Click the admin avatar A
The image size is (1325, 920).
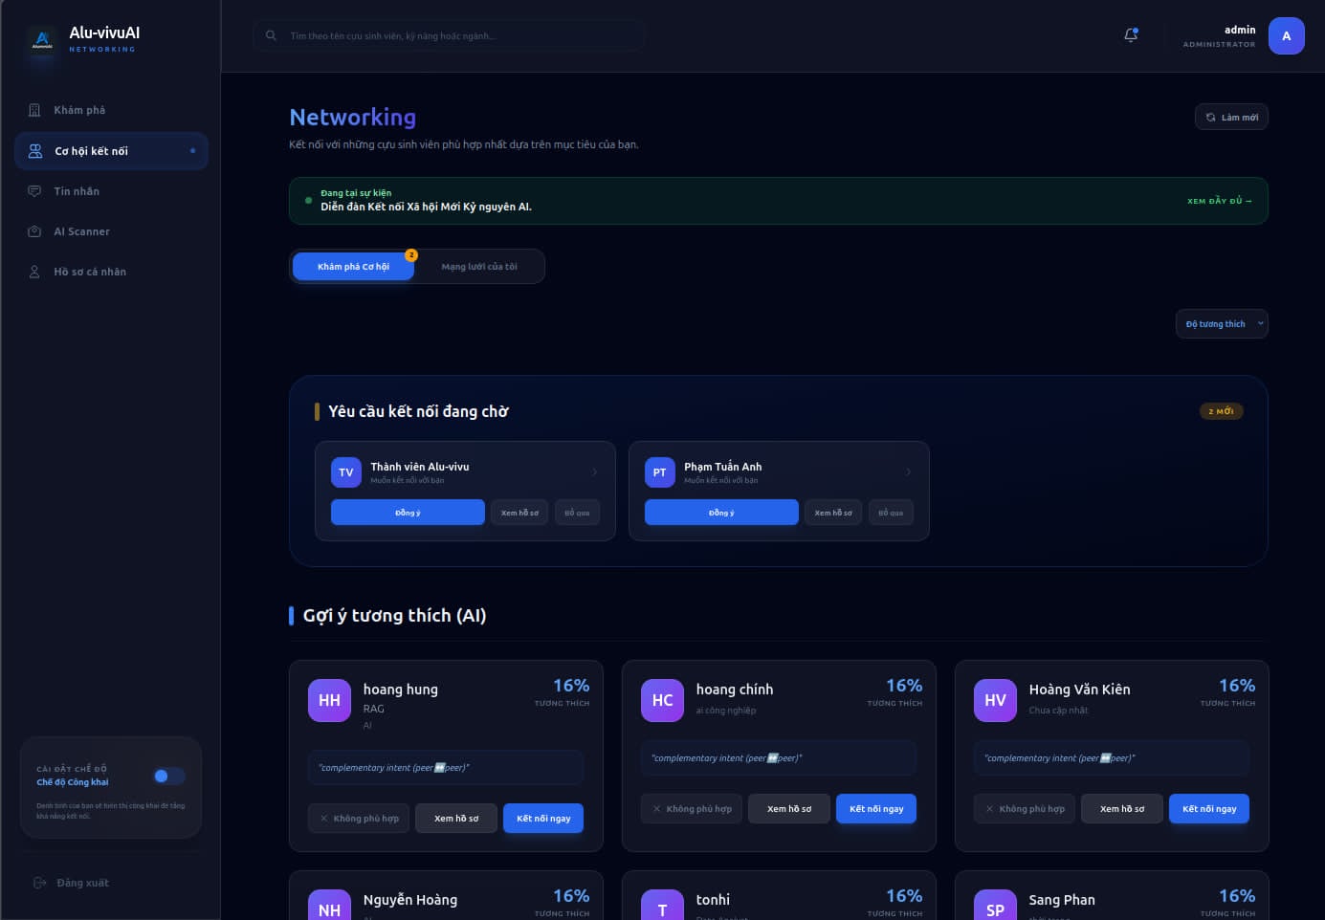pyautogui.click(x=1286, y=36)
